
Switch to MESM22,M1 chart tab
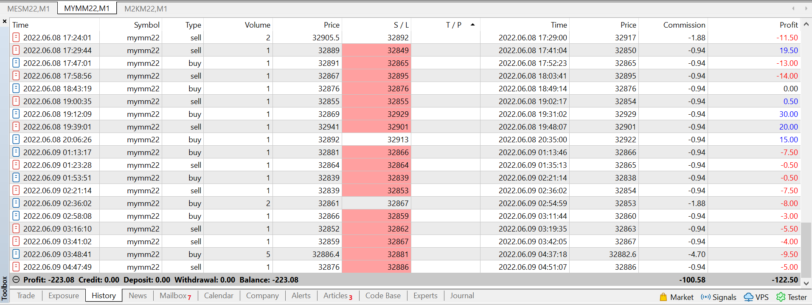[x=28, y=8]
